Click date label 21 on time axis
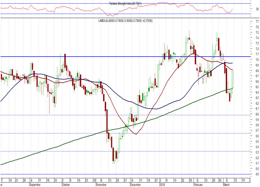 click(x=17, y=180)
